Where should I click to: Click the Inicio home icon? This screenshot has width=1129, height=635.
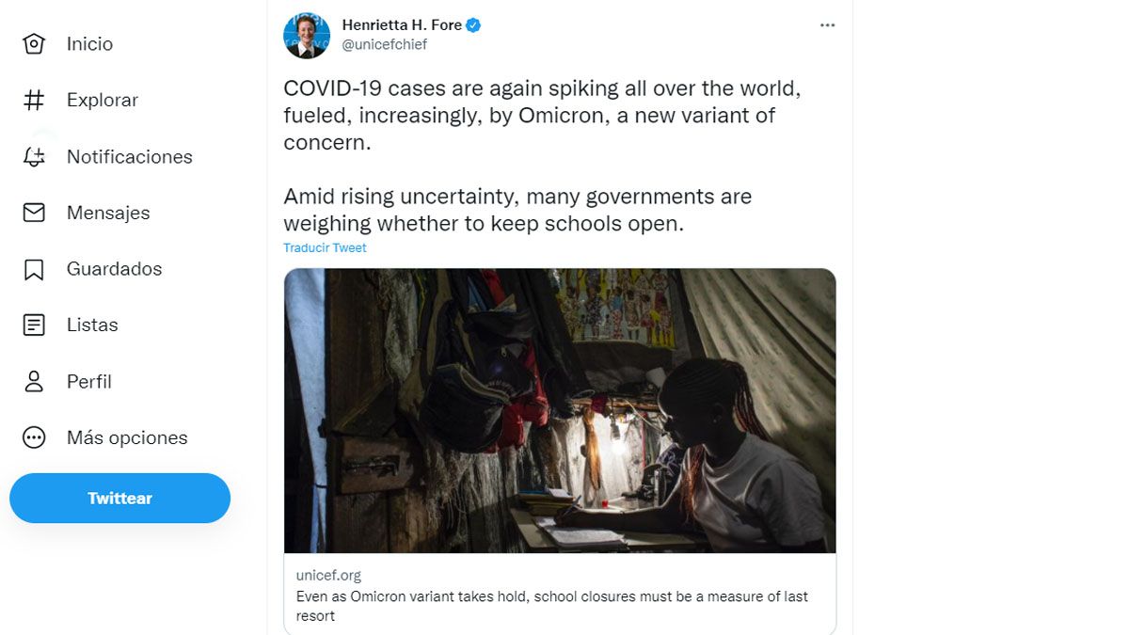point(34,44)
